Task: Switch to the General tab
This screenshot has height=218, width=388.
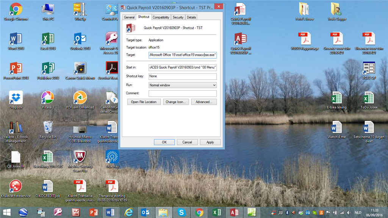Action: coord(129,17)
